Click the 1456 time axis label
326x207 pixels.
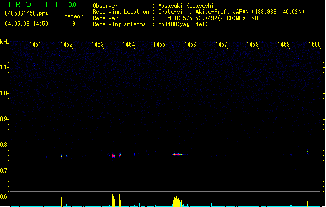(190, 44)
